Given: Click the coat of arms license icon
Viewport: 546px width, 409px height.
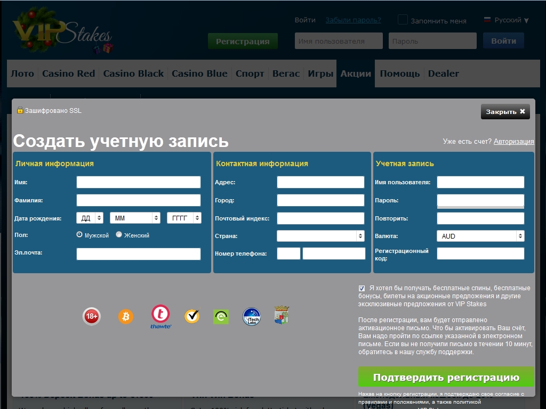Looking at the screenshot, I should tap(281, 315).
